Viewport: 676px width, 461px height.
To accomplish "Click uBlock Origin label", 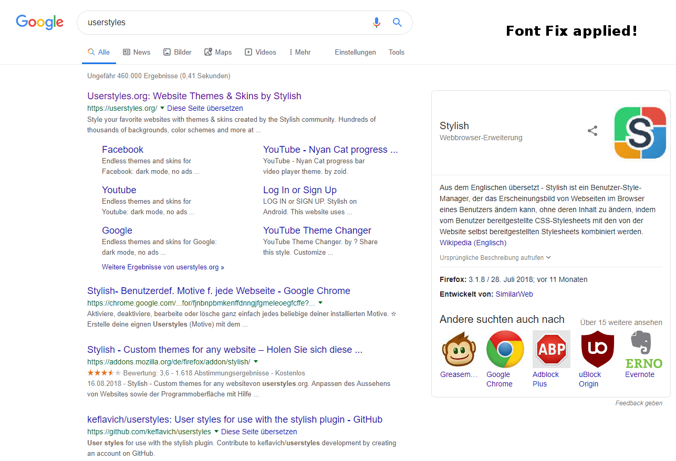I will click(590, 379).
